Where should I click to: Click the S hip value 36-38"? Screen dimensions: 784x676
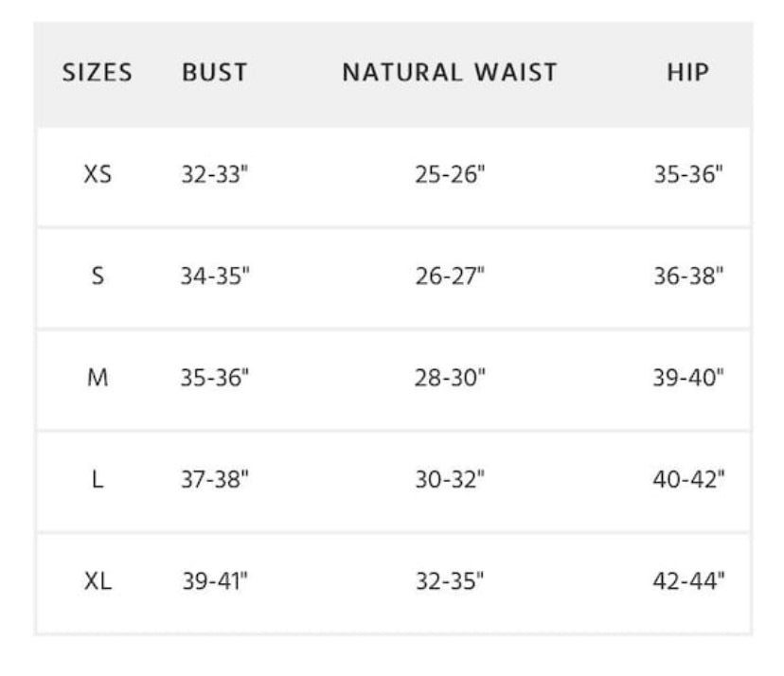click(x=688, y=277)
